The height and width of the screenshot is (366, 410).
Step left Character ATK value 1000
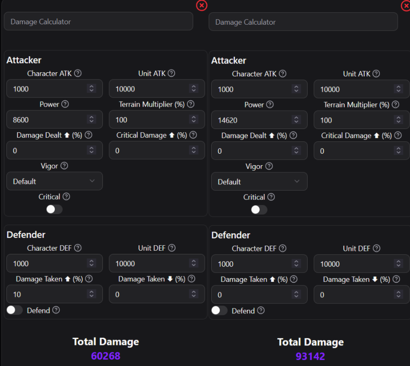tap(91, 88)
